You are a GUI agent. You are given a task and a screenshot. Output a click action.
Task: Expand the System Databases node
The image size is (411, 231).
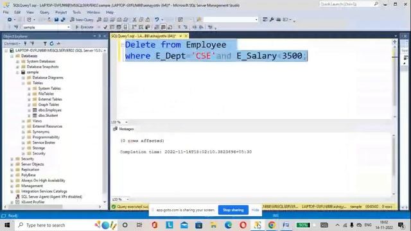click(17, 62)
